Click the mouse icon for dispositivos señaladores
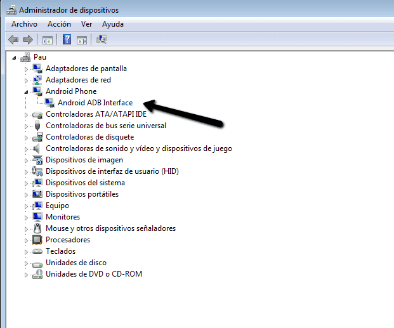 (37, 228)
